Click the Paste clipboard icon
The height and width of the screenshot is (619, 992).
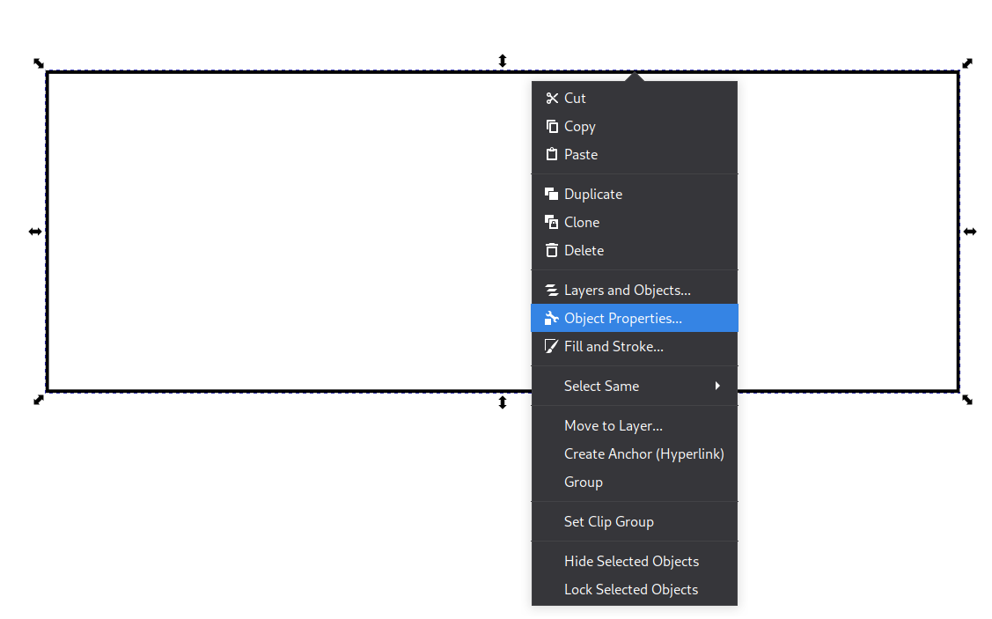552,154
